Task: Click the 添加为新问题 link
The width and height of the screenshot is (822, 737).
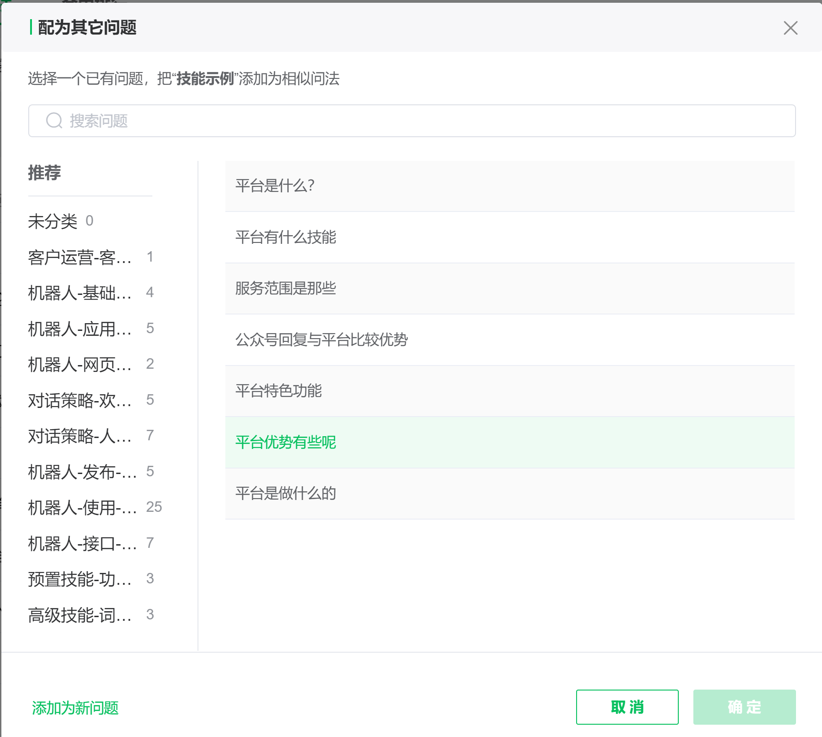Action: coord(75,708)
